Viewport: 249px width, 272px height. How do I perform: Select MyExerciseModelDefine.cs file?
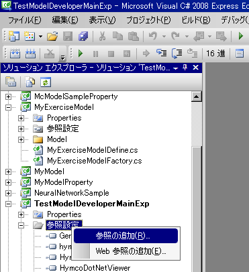click(93, 150)
